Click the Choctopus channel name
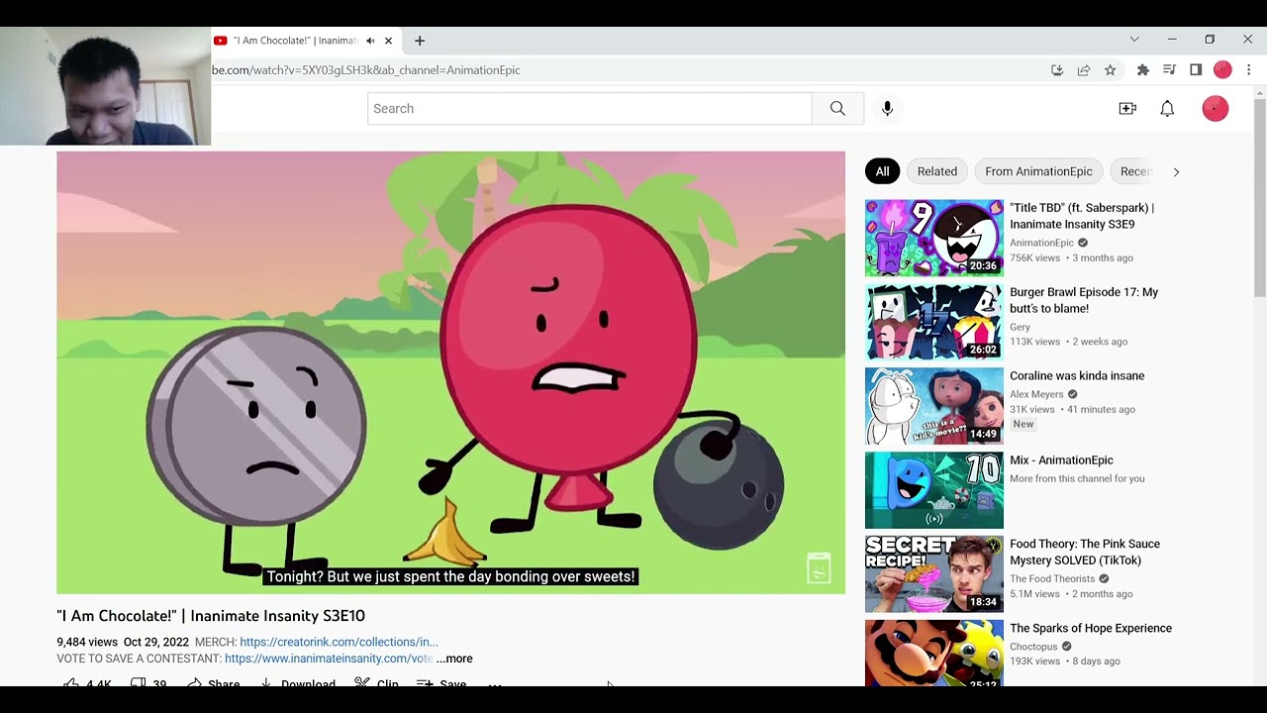Viewport: 1267px width, 713px height. pos(1033,647)
